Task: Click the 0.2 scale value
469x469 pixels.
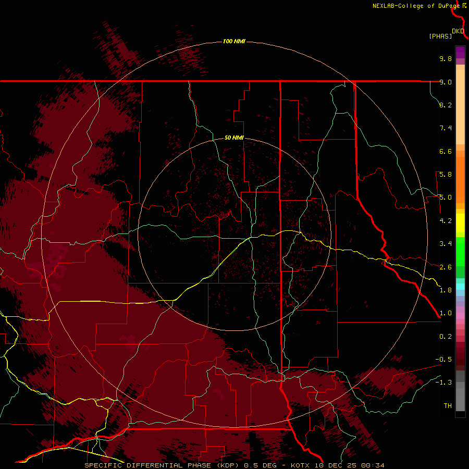Action: coord(446,337)
